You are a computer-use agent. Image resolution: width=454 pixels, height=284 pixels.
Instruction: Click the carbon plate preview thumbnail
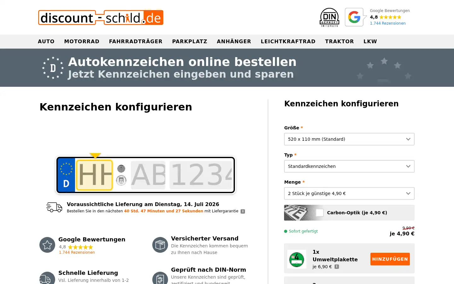point(299,213)
